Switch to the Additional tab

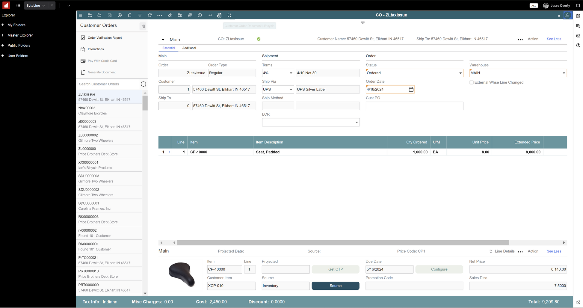pos(189,48)
